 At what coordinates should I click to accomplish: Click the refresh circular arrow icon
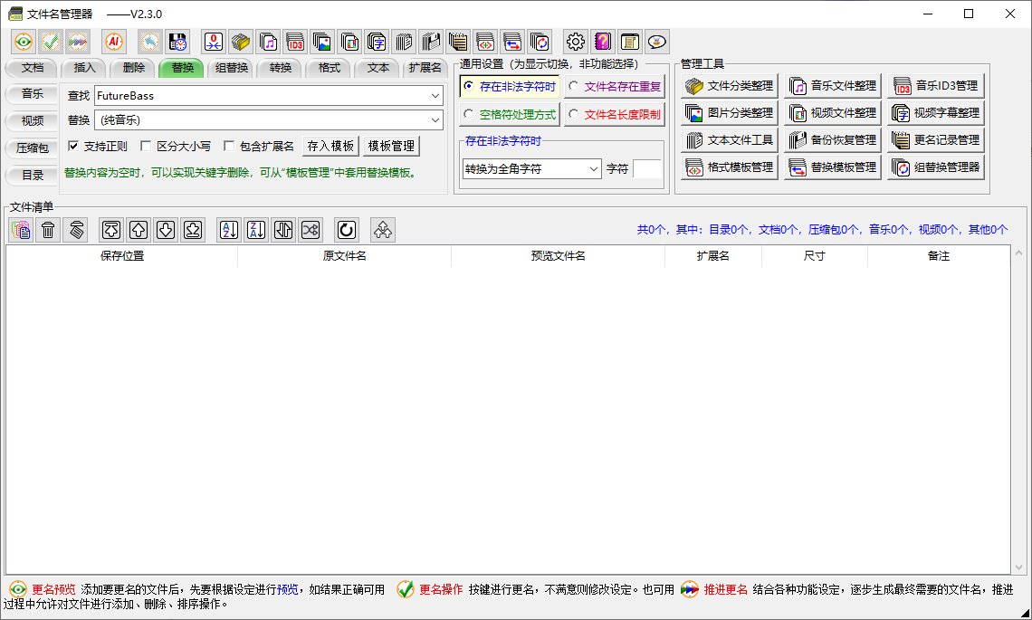click(346, 230)
